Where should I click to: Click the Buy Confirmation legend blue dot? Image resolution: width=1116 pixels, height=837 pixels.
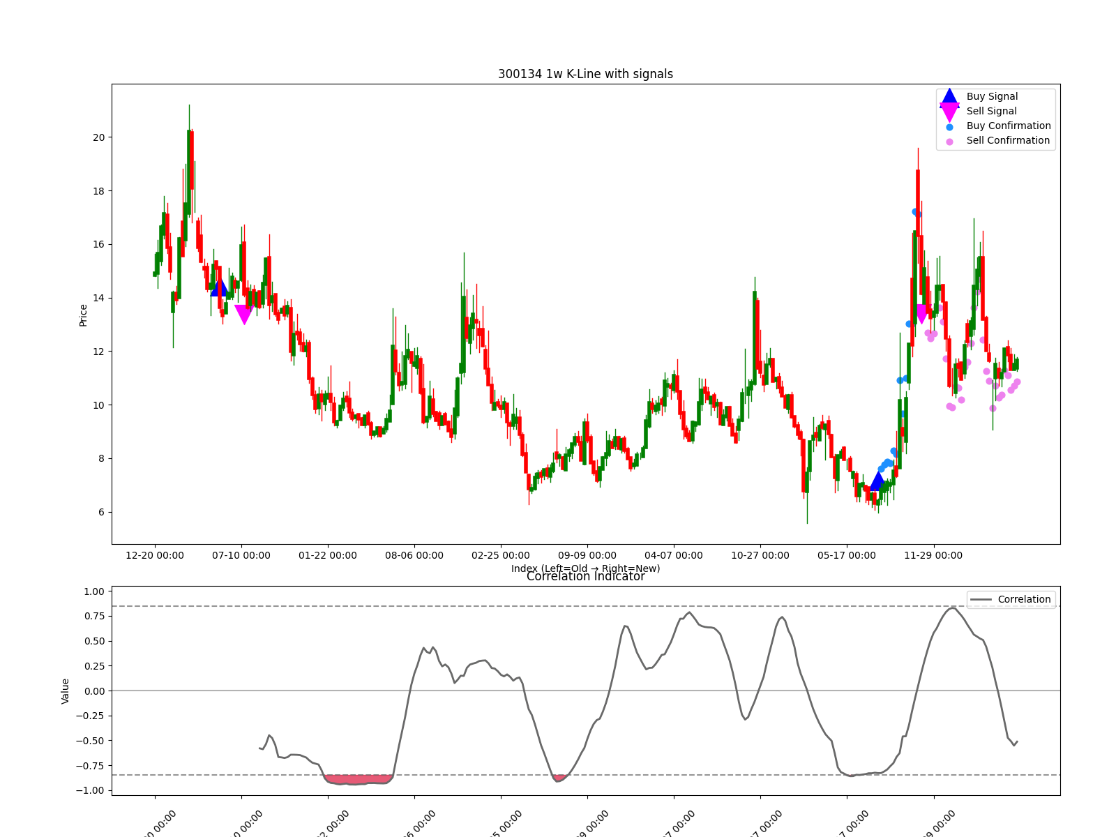pos(949,127)
